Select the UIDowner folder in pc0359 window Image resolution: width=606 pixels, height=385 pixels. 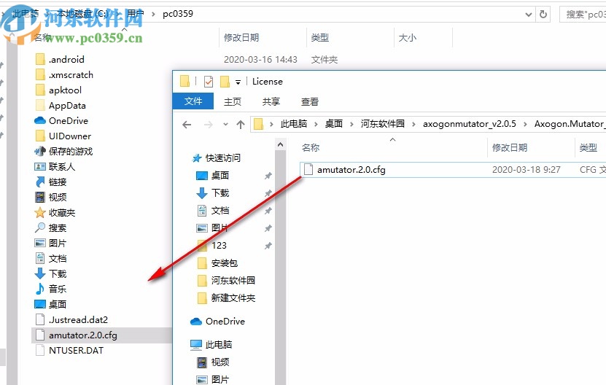[x=69, y=136]
